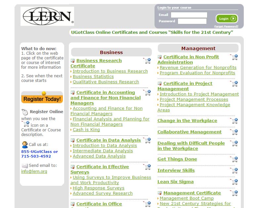Click cart icon next to Business Research Certificate
The width and height of the screenshot is (264, 208).
pos(147,61)
